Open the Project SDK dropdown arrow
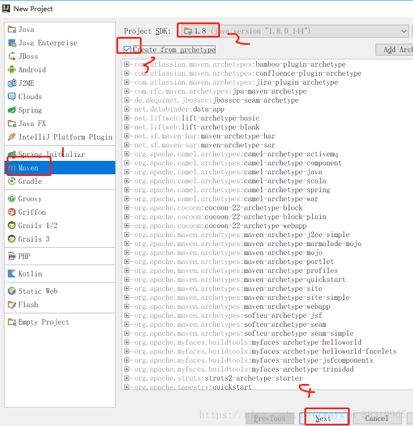This screenshot has width=413, height=426. click(404, 31)
